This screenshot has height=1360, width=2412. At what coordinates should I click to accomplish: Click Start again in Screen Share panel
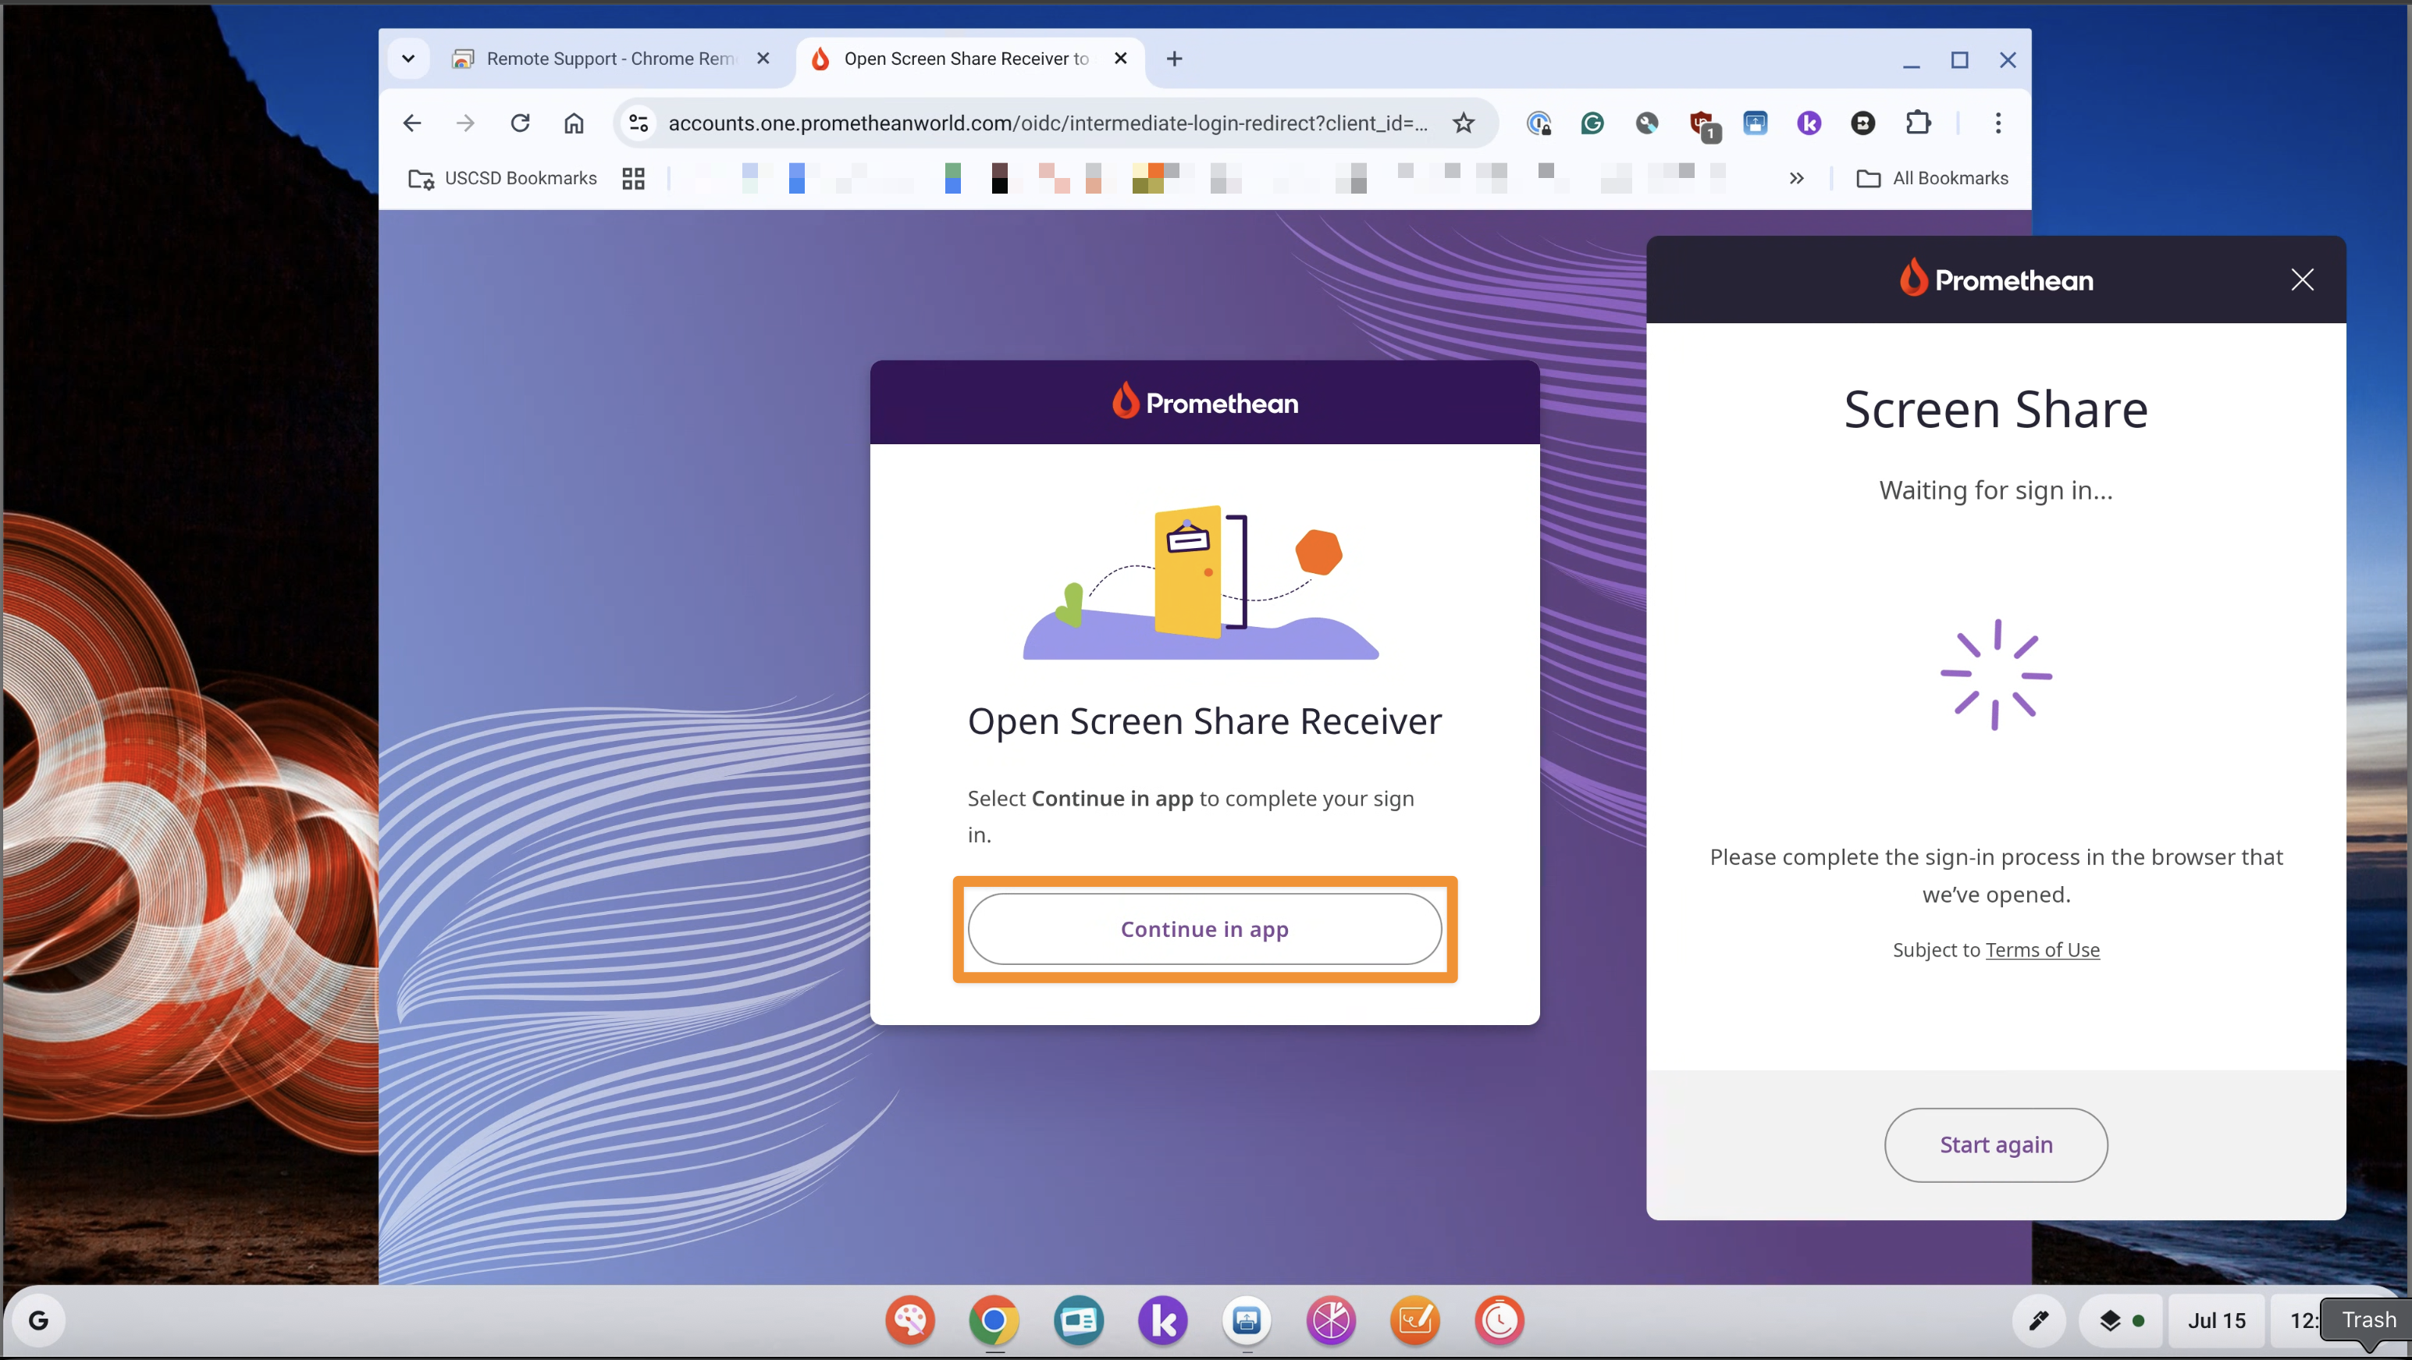click(x=1995, y=1145)
